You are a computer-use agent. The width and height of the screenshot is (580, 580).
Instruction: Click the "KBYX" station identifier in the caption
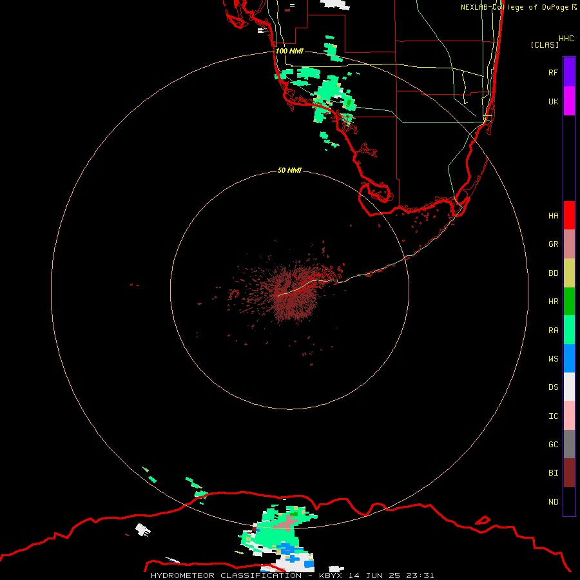pos(331,575)
